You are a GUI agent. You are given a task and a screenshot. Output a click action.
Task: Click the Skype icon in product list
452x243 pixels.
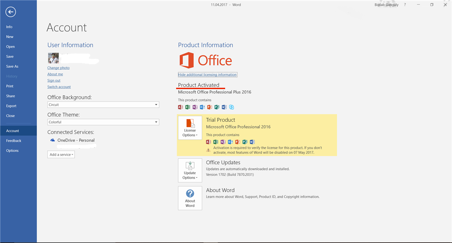(231, 107)
